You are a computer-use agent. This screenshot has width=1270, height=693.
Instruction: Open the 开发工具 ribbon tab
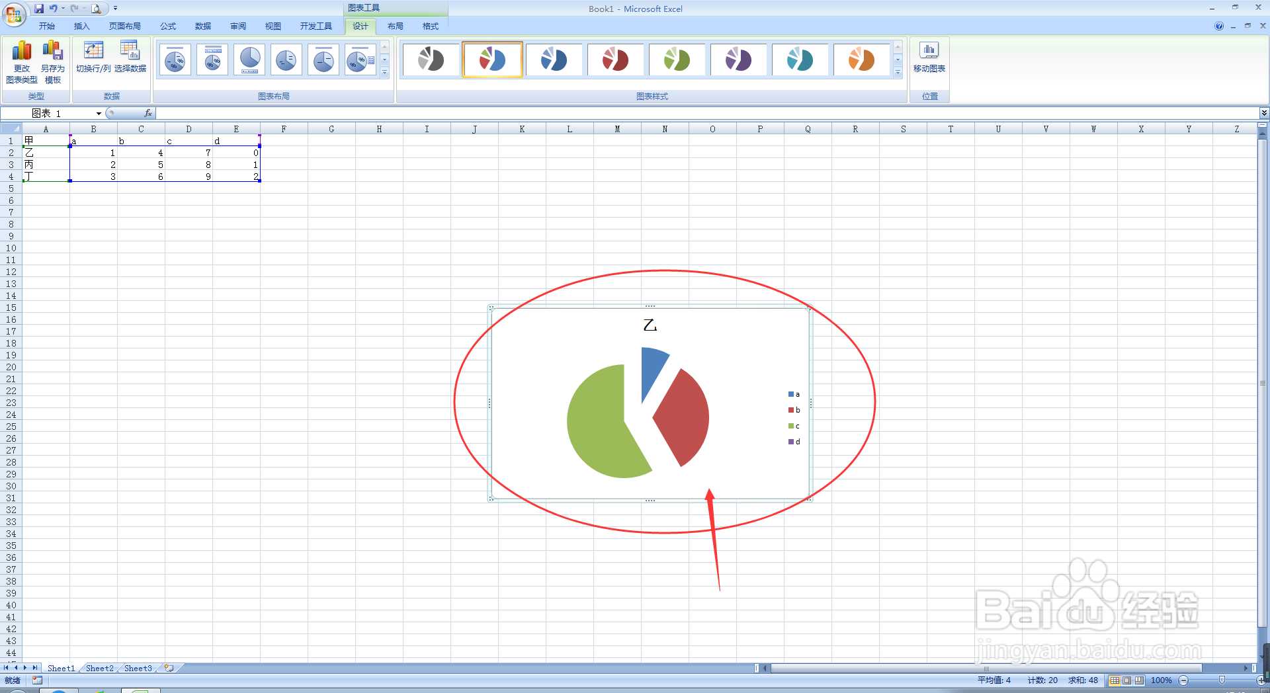pyautogui.click(x=316, y=26)
